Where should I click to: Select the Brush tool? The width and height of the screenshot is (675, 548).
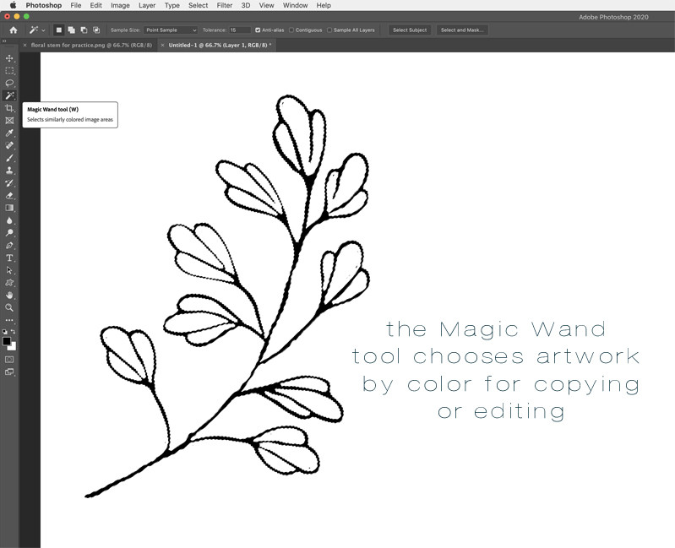click(x=9, y=158)
